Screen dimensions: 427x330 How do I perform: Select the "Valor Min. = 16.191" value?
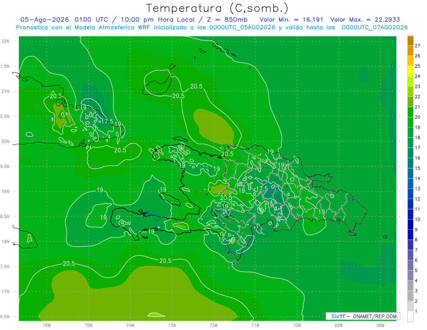(x=291, y=20)
